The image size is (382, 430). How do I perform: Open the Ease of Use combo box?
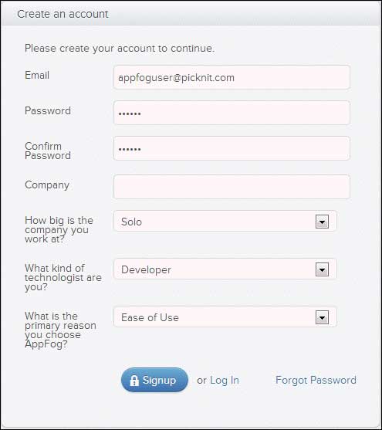coord(225,317)
